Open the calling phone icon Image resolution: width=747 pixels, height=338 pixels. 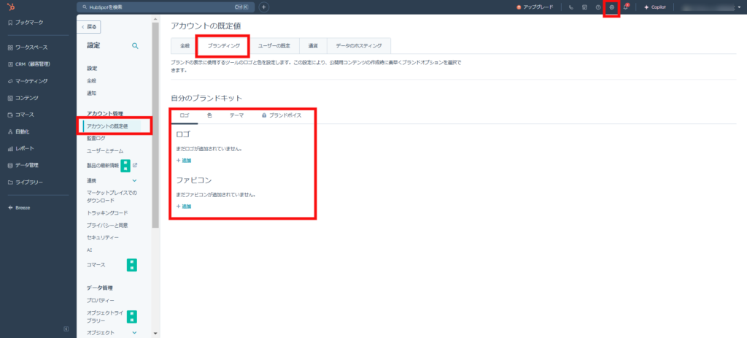click(570, 7)
